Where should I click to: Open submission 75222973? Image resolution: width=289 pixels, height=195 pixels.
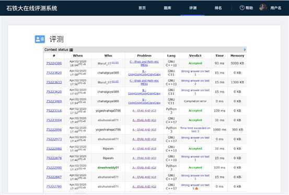click(x=54, y=139)
